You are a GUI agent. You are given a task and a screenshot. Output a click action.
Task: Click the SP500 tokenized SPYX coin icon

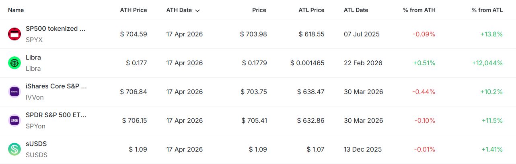click(14, 34)
